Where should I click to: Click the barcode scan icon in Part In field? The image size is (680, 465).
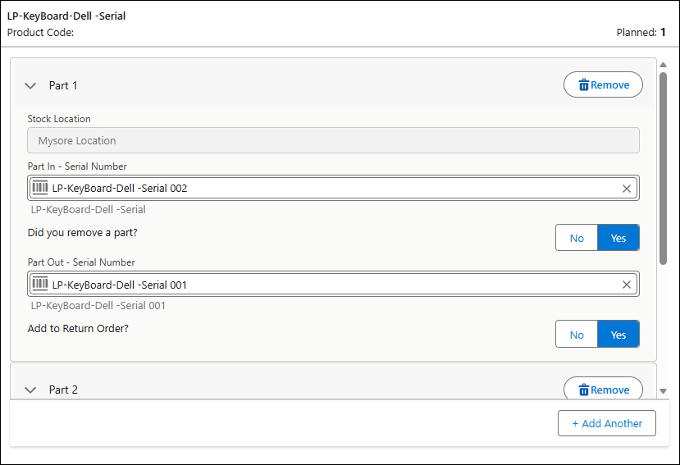pyautogui.click(x=40, y=188)
